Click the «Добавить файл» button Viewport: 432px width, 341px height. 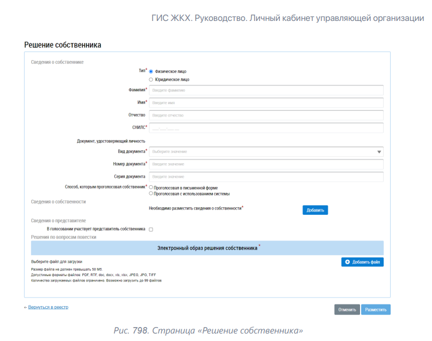(x=364, y=262)
